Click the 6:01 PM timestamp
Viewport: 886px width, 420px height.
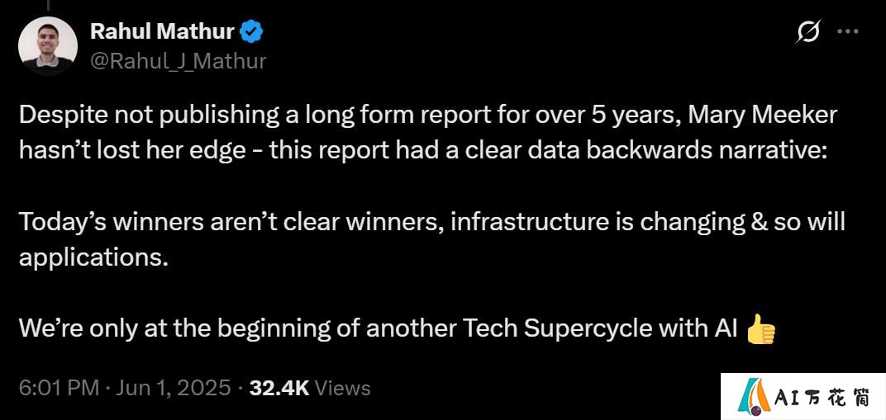(x=59, y=389)
